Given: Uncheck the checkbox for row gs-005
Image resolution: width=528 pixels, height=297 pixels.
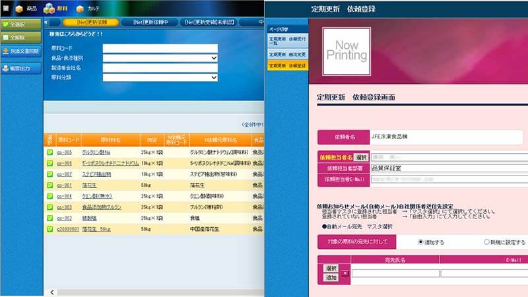Looking at the screenshot, I should [x=49, y=152].
